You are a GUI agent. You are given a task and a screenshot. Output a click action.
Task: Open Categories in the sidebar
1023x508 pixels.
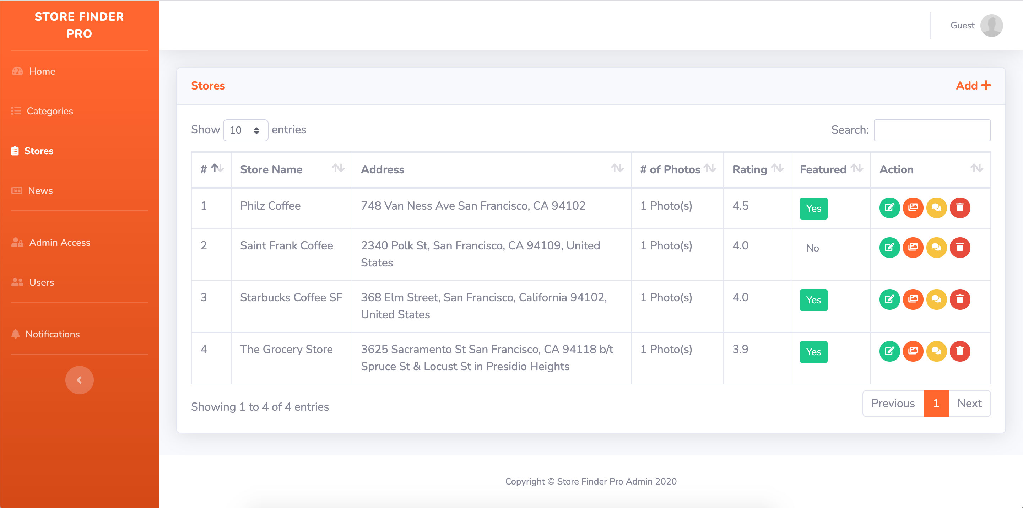50,111
